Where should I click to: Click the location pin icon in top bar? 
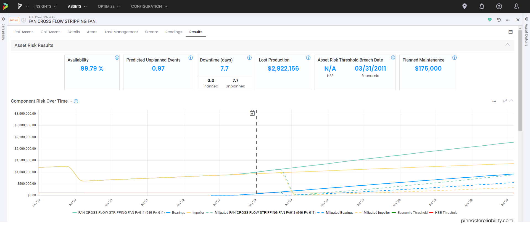click(465, 6)
